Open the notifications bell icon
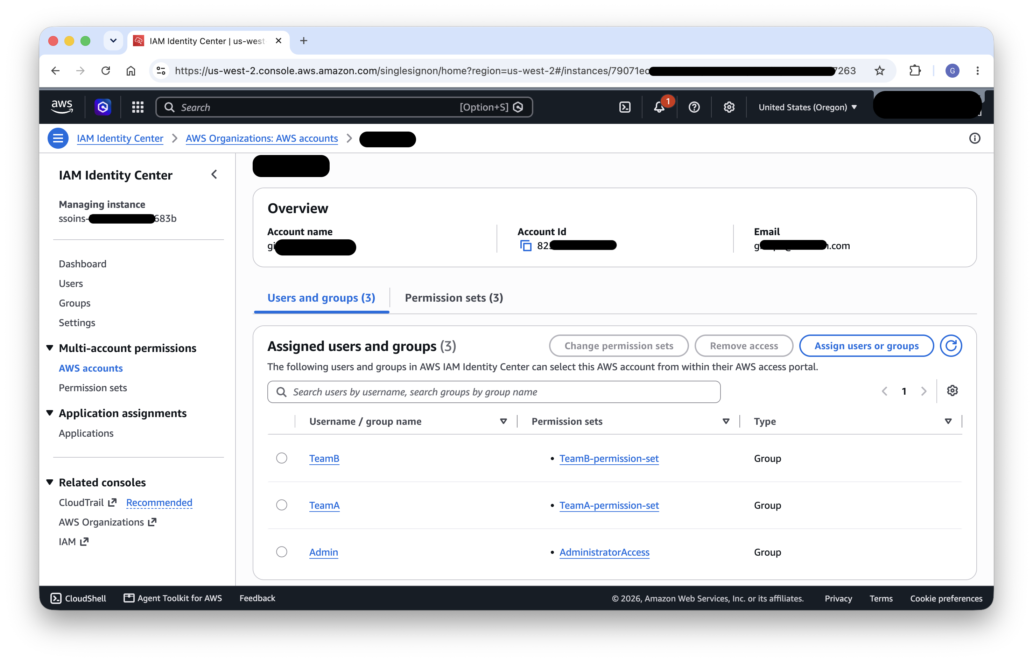 (659, 107)
